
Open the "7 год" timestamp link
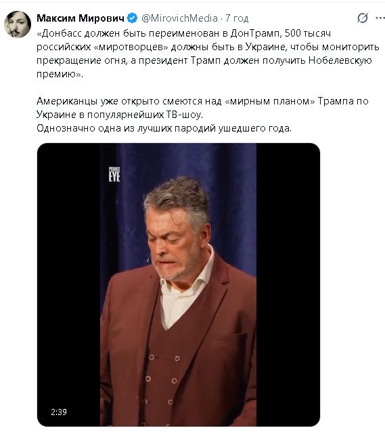click(237, 18)
